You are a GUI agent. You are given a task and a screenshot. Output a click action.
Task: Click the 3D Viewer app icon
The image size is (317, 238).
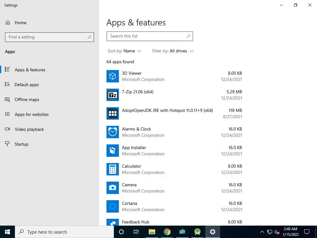113,76
